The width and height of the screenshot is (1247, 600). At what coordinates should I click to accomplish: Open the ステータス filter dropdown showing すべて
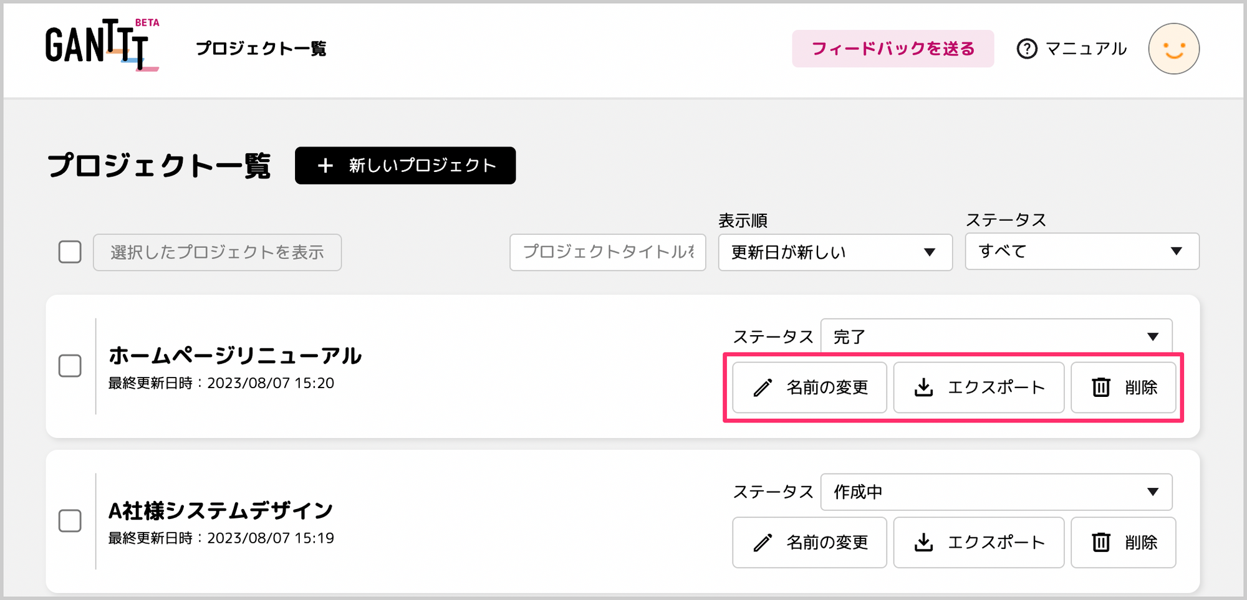coord(1082,251)
